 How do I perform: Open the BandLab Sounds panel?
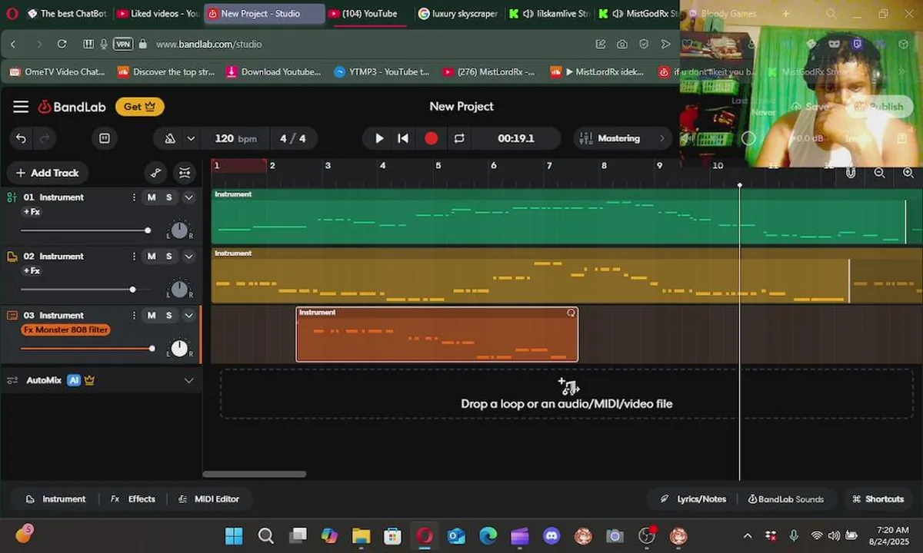coord(786,499)
